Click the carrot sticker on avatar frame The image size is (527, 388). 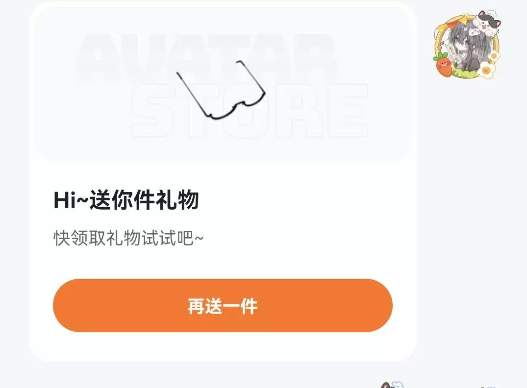pos(443,65)
